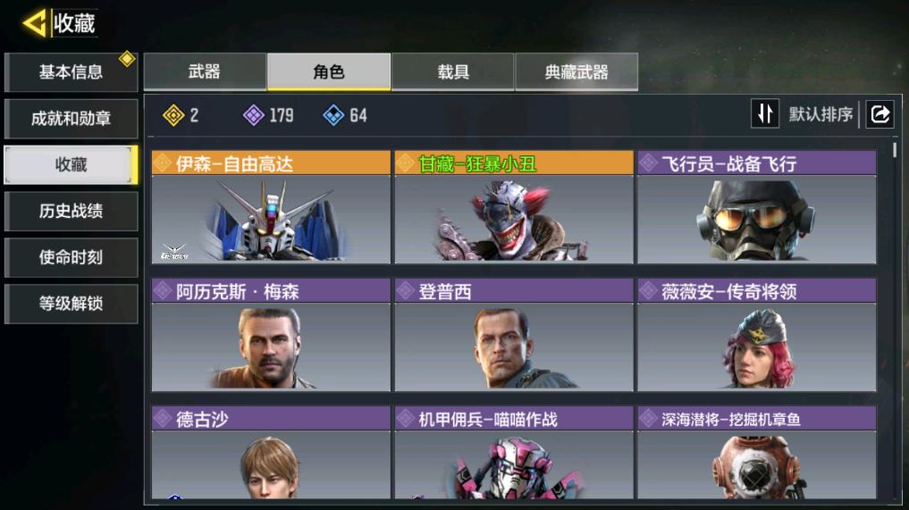This screenshot has width=909, height=510.
Task: Switch to the 载具 tab
Action: pyautogui.click(x=453, y=71)
